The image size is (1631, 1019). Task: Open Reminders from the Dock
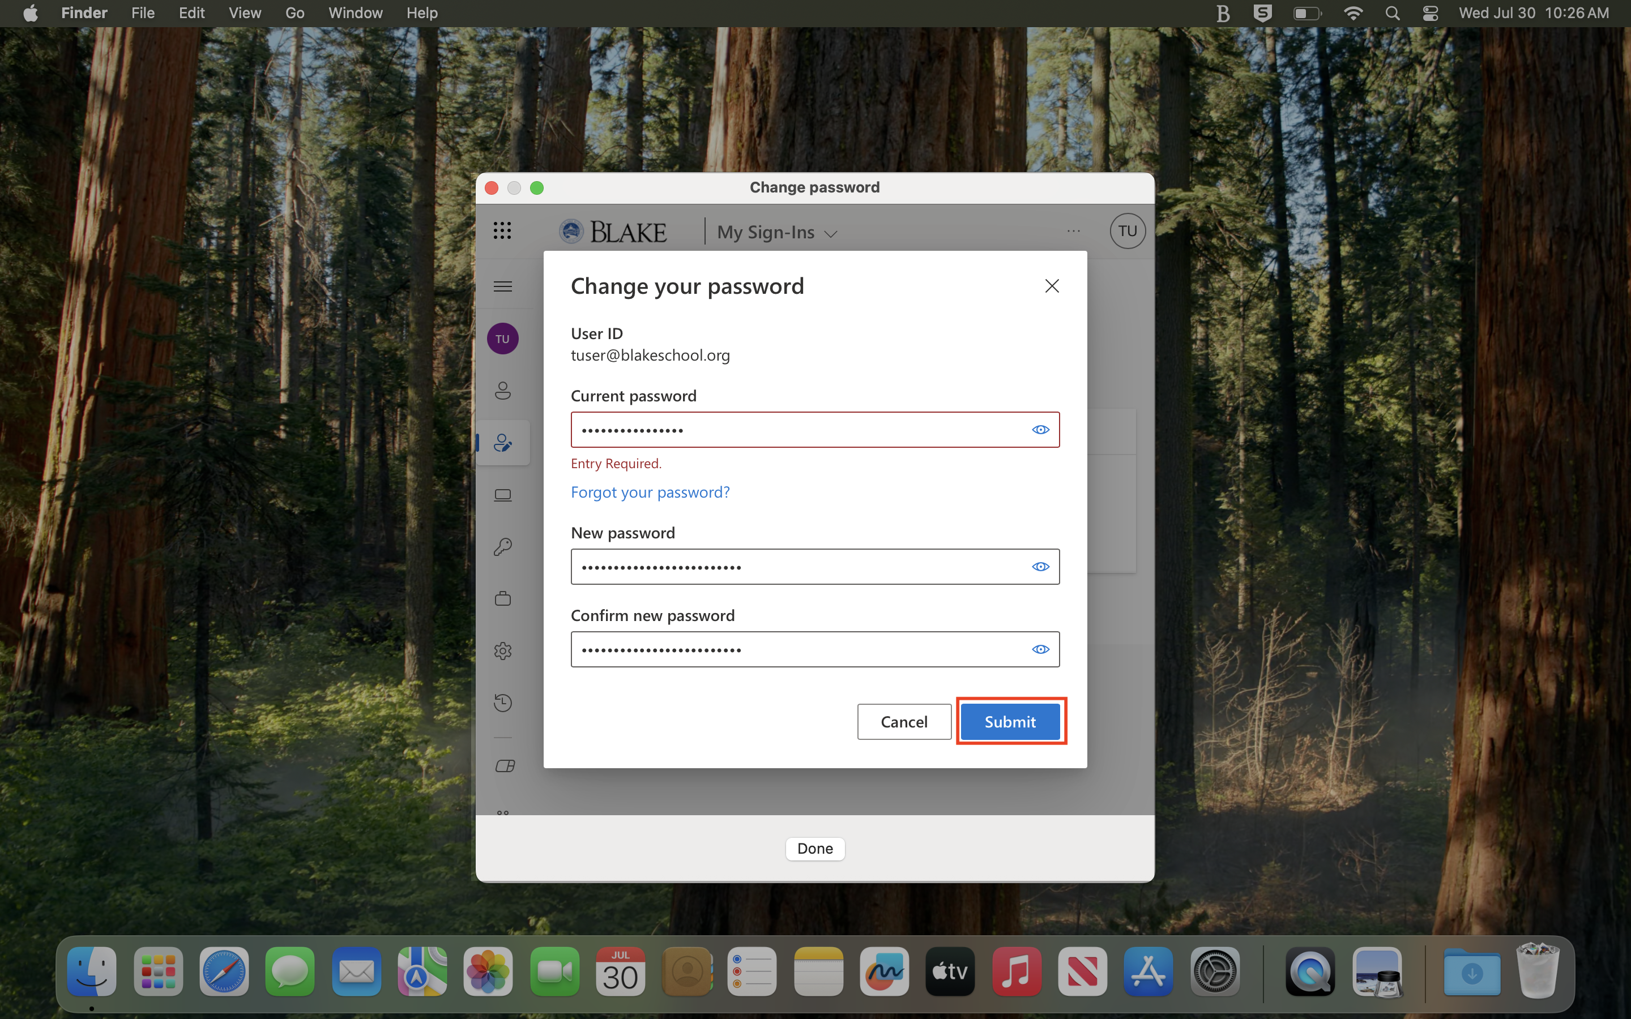click(x=752, y=971)
